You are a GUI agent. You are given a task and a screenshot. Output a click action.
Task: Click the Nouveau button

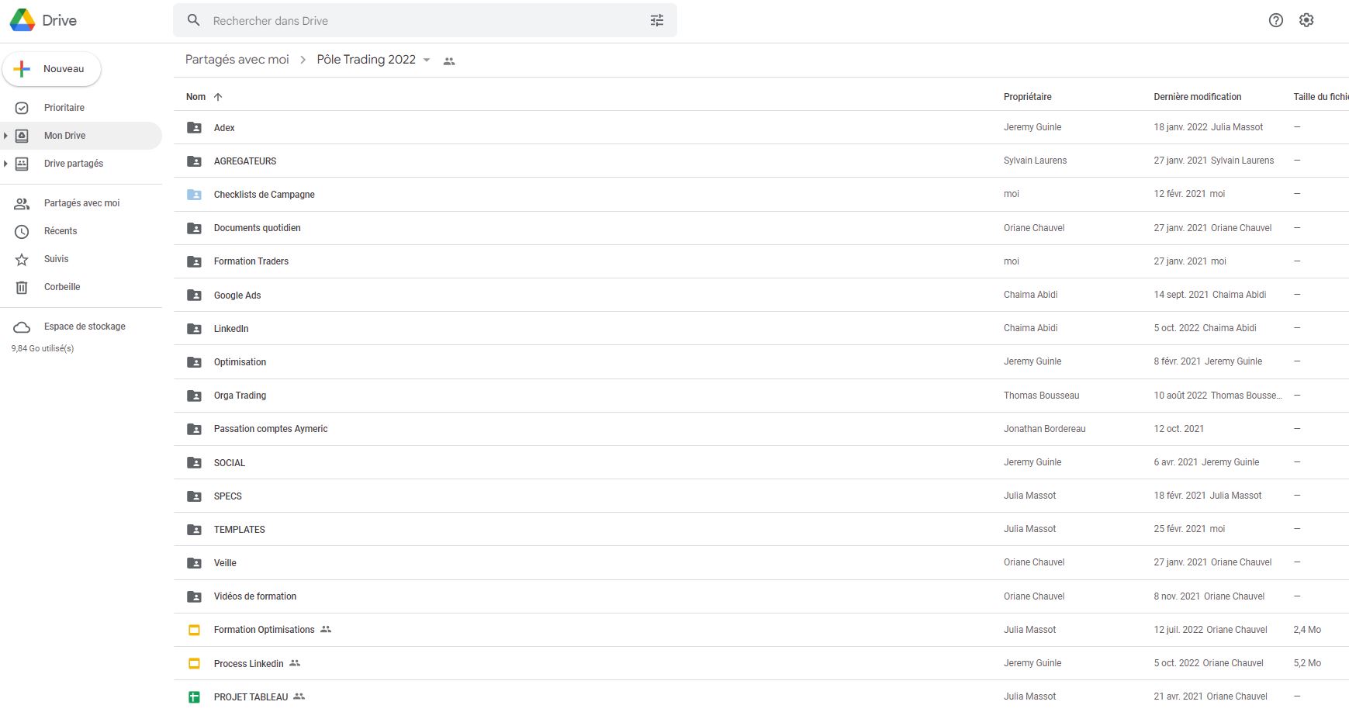(x=52, y=69)
